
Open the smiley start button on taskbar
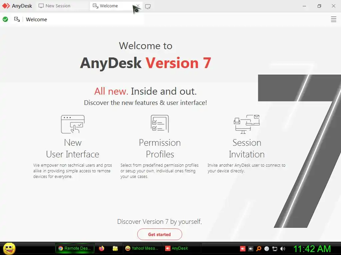[x=9, y=248]
